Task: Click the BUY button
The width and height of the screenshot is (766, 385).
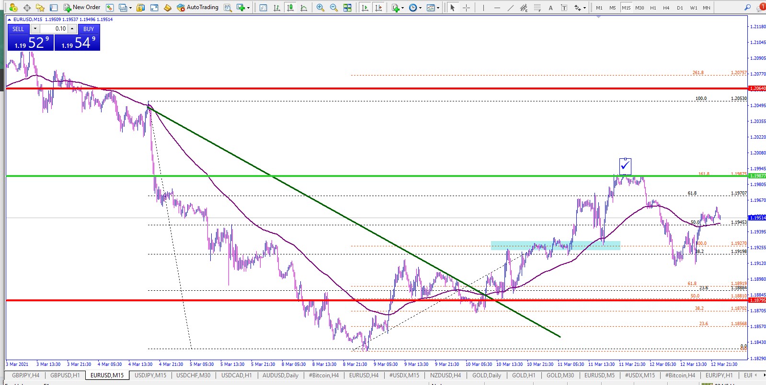Action: (89, 29)
